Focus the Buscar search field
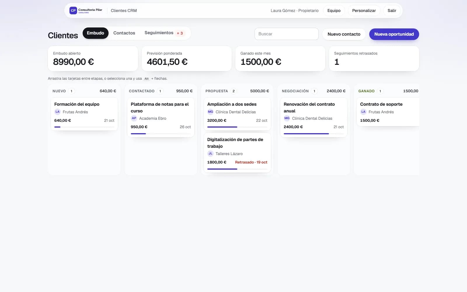Viewport: 467px width, 292px height. tap(286, 34)
